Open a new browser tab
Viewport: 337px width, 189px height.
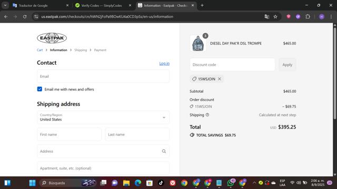click(202, 6)
